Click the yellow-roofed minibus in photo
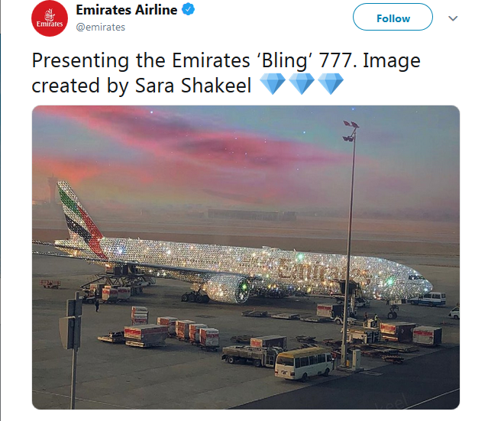 pos(305,364)
